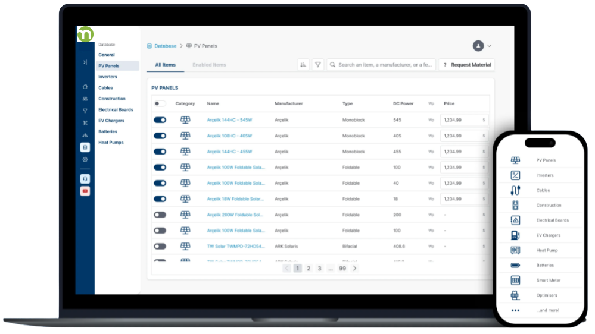Click the red YouTube icon
Image resolution: width=595 pixels, height=334 pixels.
pyautogui.click(x=85, y=191)
